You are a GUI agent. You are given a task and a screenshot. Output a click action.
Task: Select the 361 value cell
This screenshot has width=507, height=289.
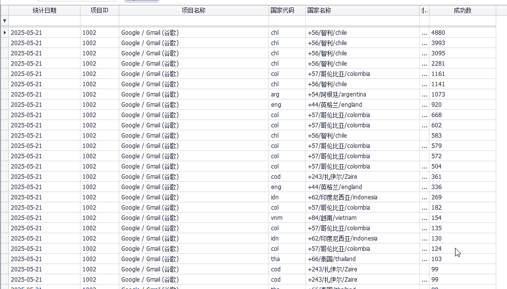[x=462, y=177]
